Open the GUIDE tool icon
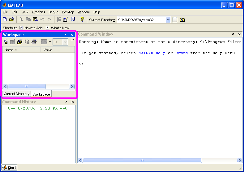Screen dimensions: 249x172 [x=66, y=19]
